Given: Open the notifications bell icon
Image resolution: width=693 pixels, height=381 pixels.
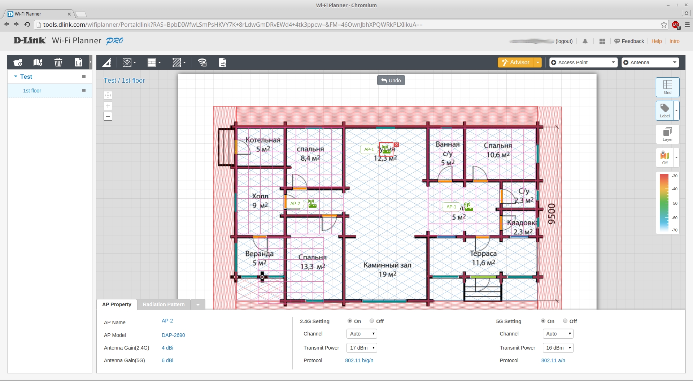Looking at the screenshot, I should coord(585,42).
